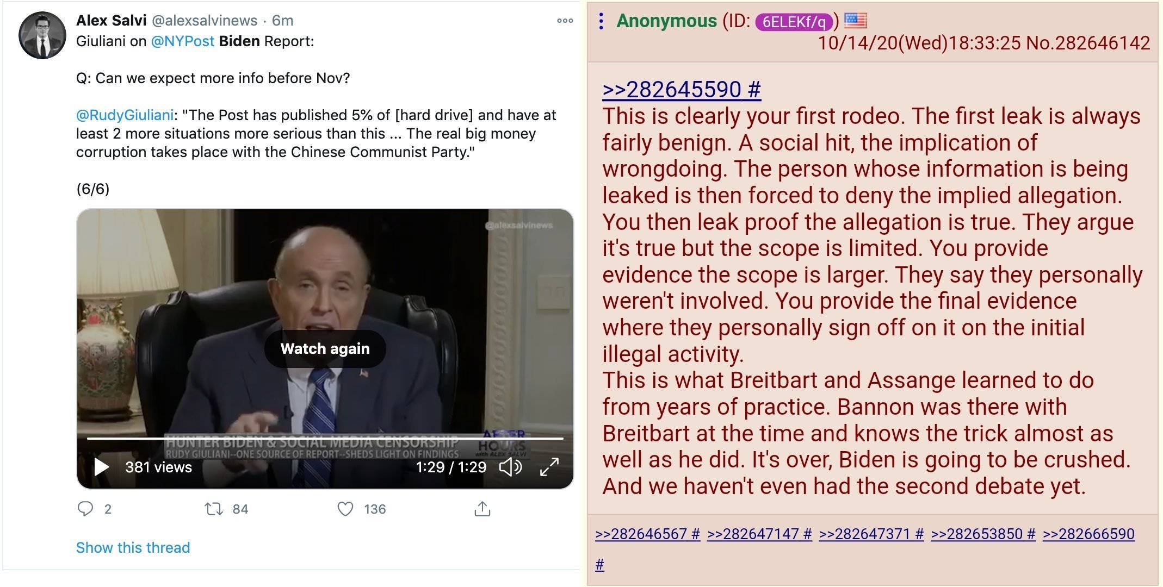Click the video progress bar
Screen dimensions: 1163x587
(x=325, y=438)
